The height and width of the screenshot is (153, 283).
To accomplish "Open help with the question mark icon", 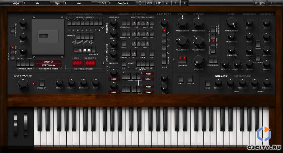I will [x=271, y=3].
